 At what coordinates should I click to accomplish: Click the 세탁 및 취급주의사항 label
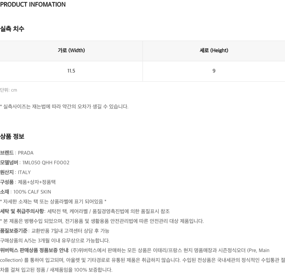(x=22, y=212)
